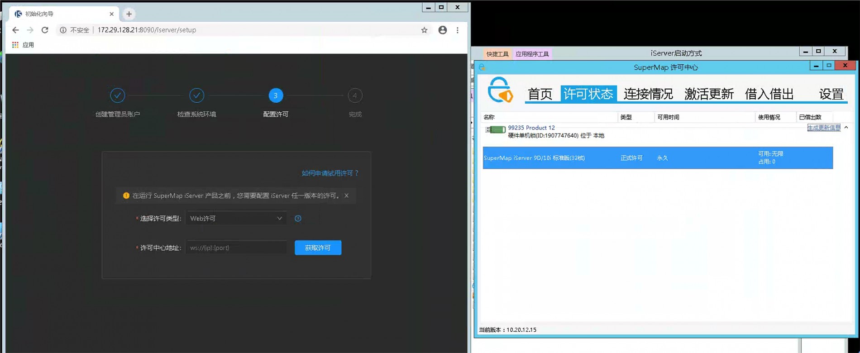Screen dimensions: 860x353
Task: Switch to the 首页 tab in license center
Action: tap(540, 94)
